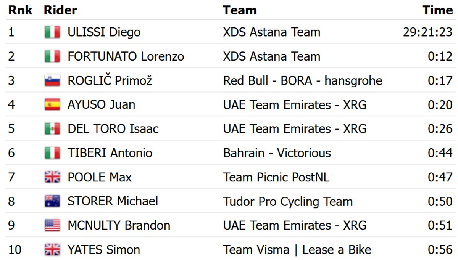Viewport: 458px width, 260px height.
Task: Click the Australian flag next to STORER
Action: (x=52, y=201)
